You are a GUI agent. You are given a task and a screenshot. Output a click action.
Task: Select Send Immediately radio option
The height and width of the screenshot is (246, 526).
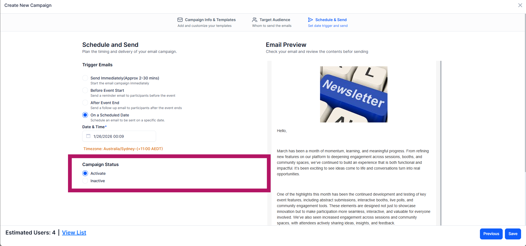85,78
